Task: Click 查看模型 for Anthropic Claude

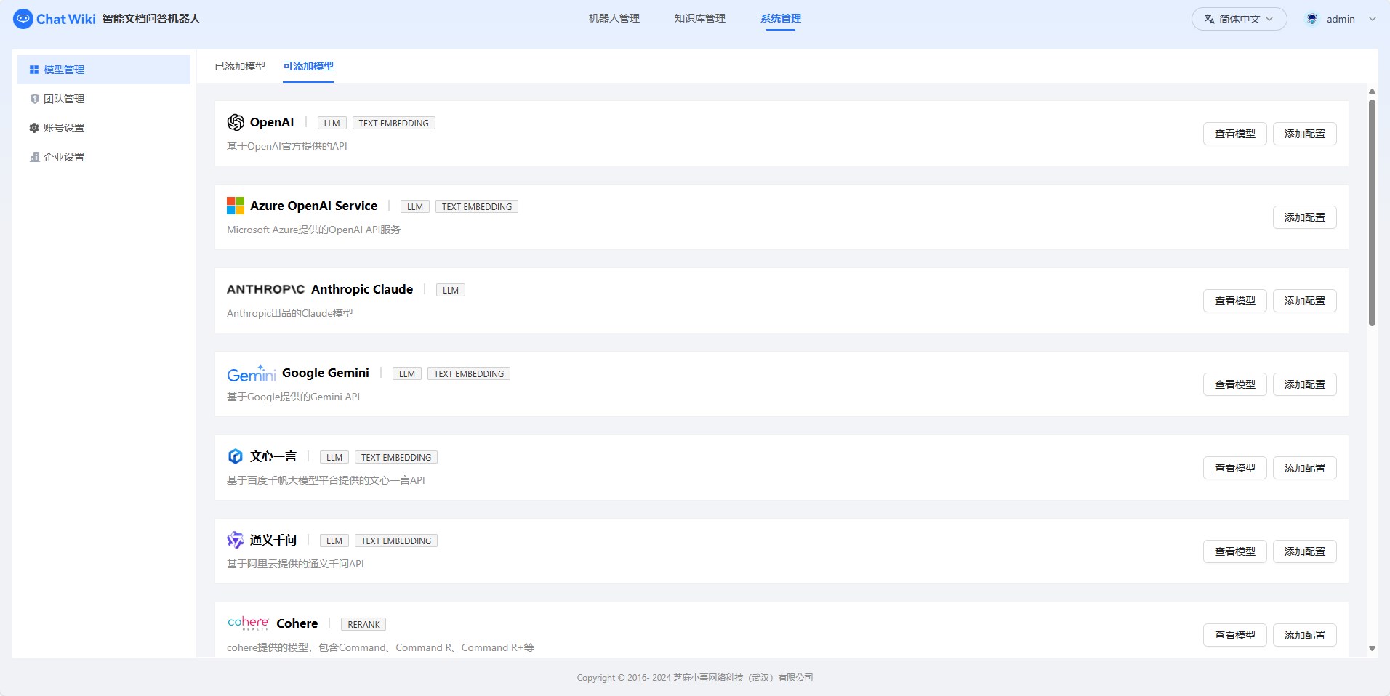Action: (1234, 300)
